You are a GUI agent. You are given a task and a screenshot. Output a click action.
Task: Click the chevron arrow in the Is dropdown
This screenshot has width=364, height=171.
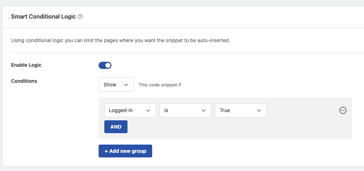pyautogui.click(x=204, y=110)
